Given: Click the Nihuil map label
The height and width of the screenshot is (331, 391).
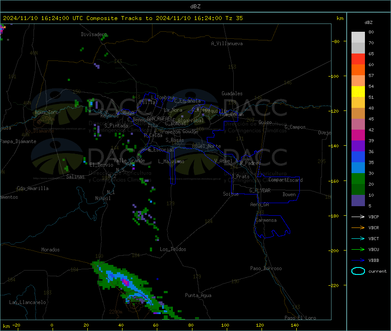Looking at the screenshot, I should [x=103, y=198].
